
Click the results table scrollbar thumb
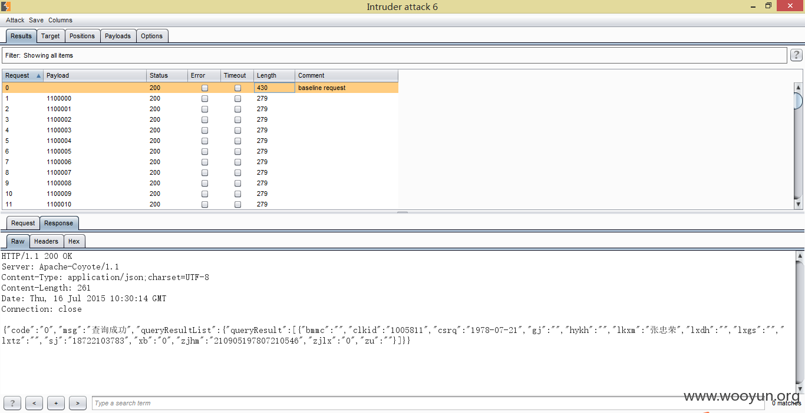(x=799, y=101)
